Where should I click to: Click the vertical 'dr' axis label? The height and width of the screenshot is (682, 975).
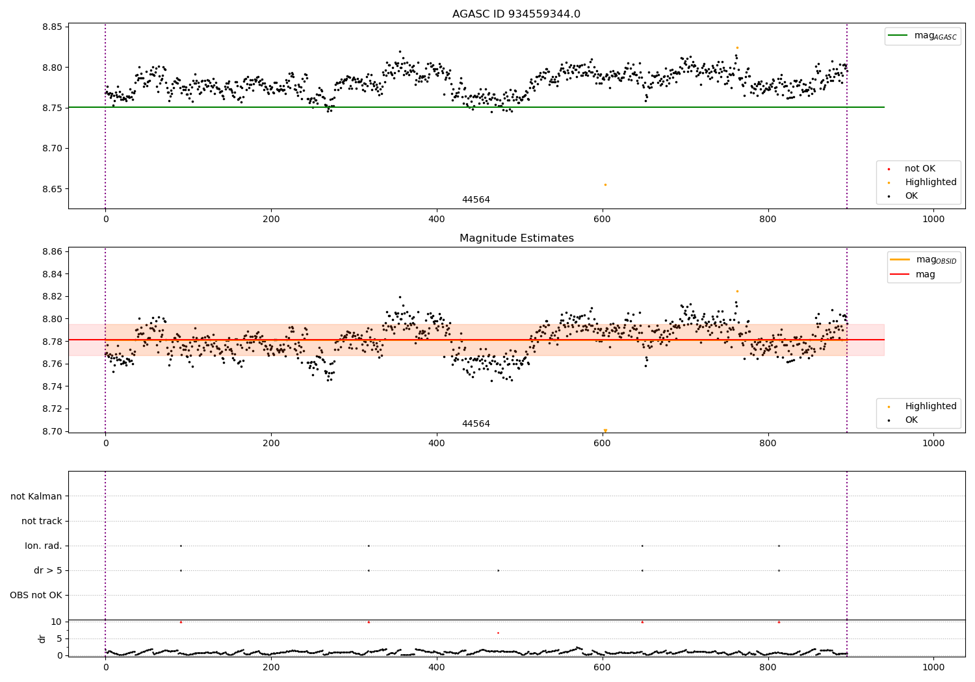(42, 638)
